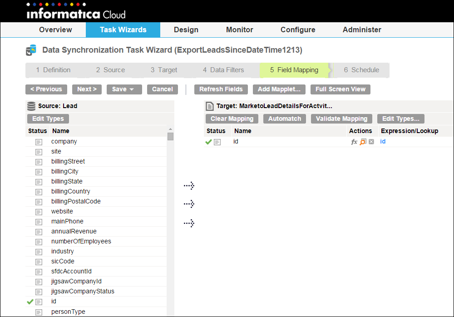The width and height of the screenshot is (454, 317).
Task: Click the field icon next to billingState
Action: [x=39, y=182]
